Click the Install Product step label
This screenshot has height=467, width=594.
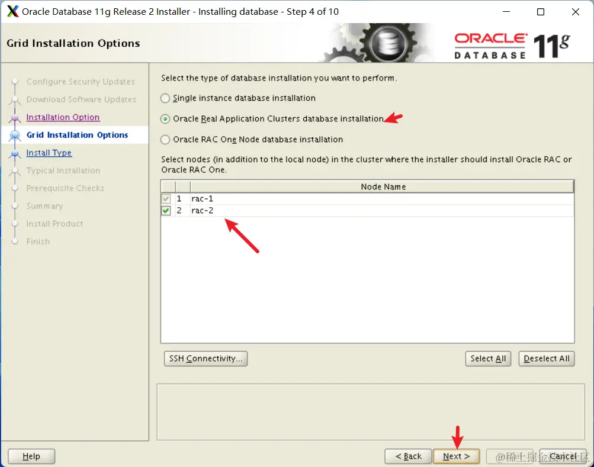point(54,224)
